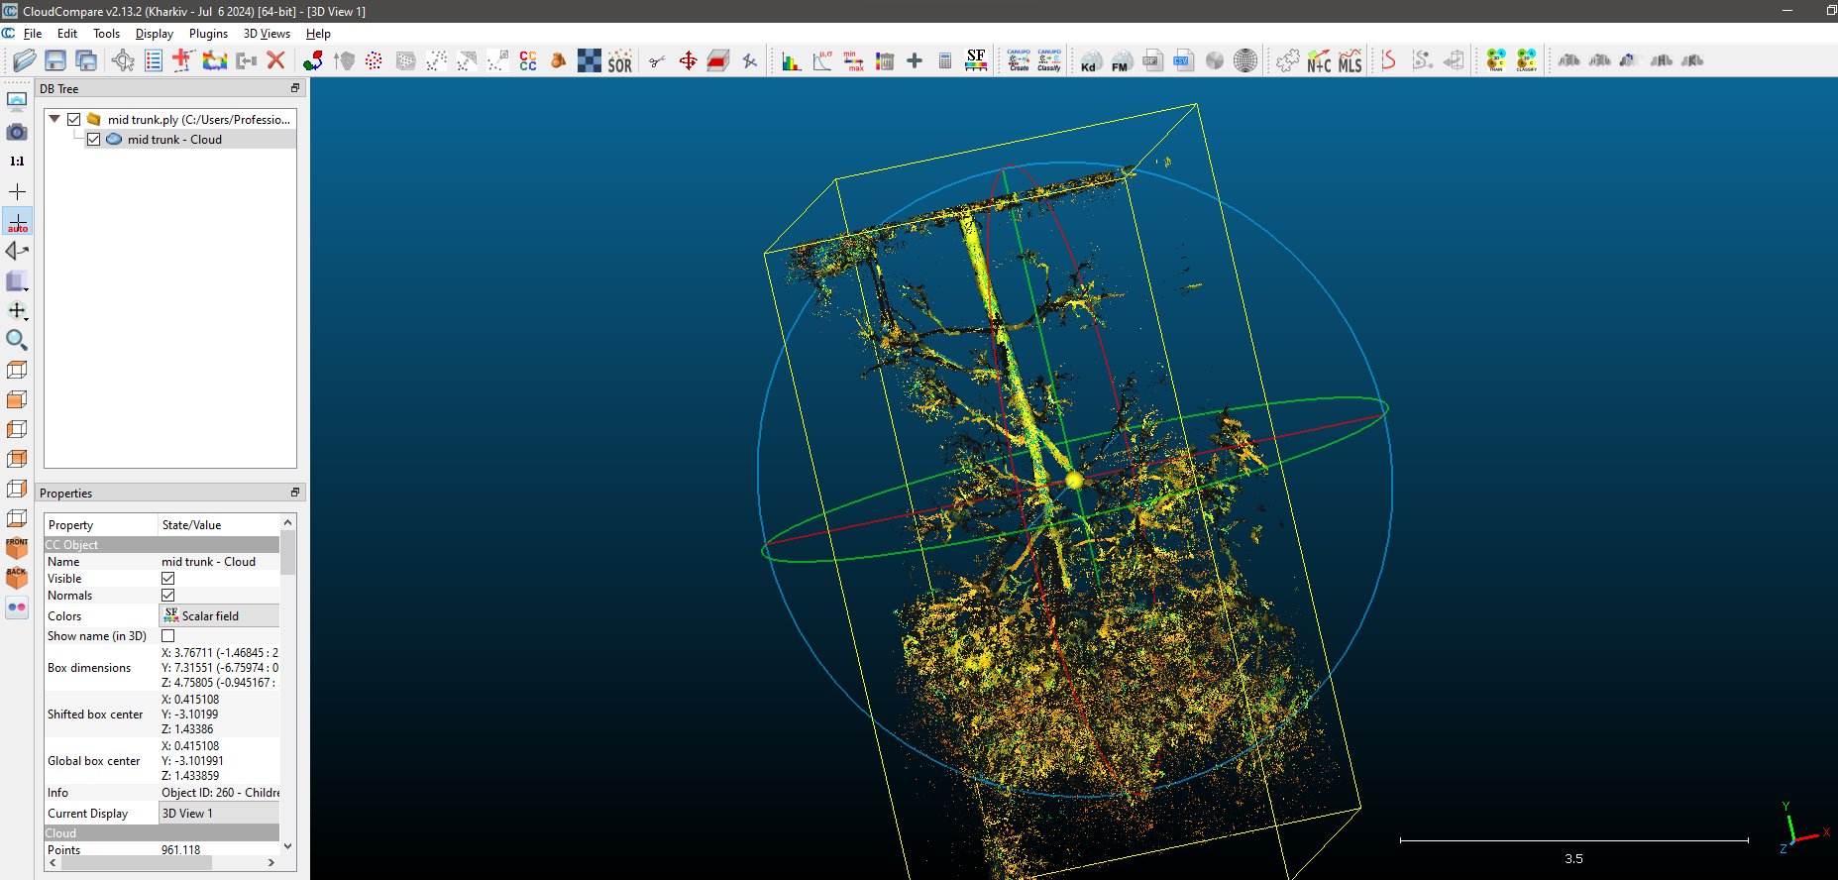Float the DB Tree panel

pos(294,88)
